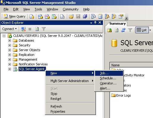Click the Template Explorer toolbar icon
Screen dimensions: 153x118
[x=114, y=16]
